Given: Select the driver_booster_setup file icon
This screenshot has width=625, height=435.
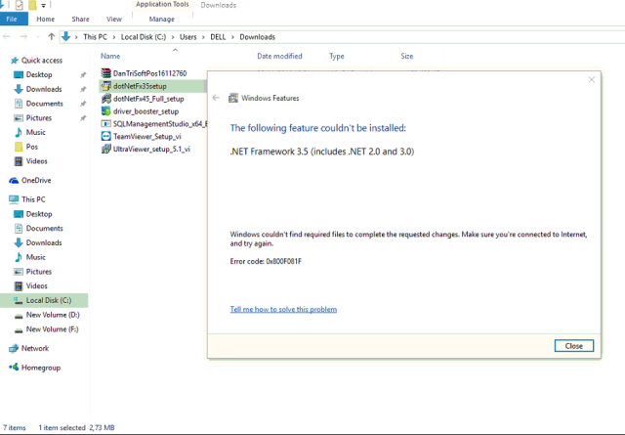Looking at the screenshot, I should tap(105, 110).
